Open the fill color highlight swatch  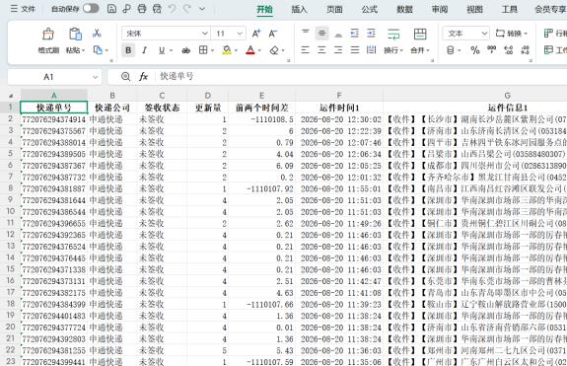[227, 50]
